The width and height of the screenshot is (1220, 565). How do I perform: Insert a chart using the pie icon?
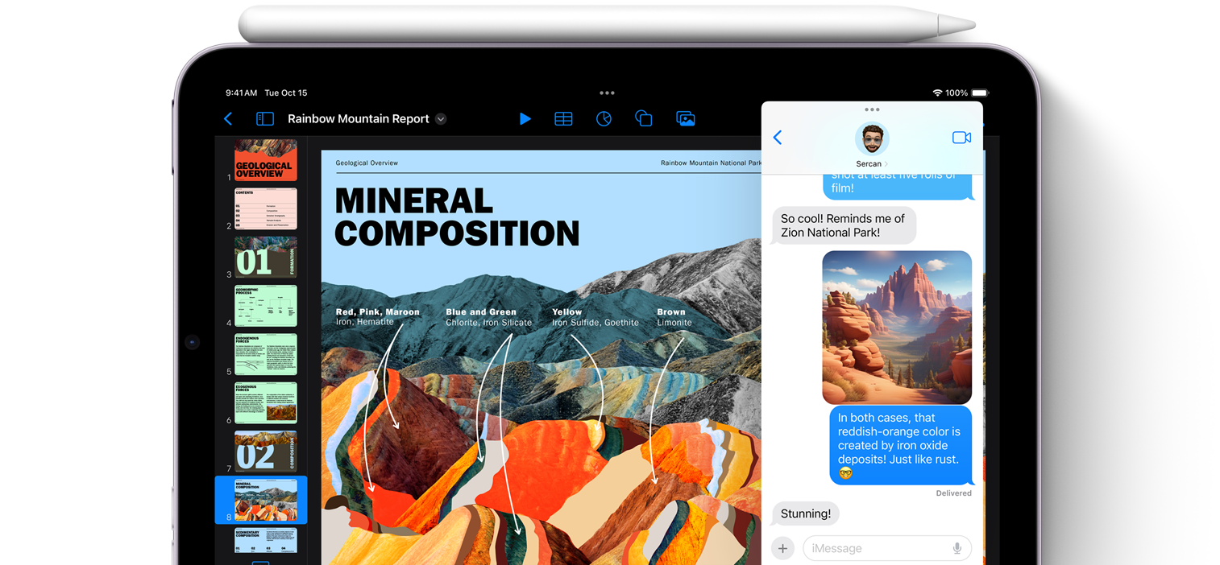pos(604,119)
